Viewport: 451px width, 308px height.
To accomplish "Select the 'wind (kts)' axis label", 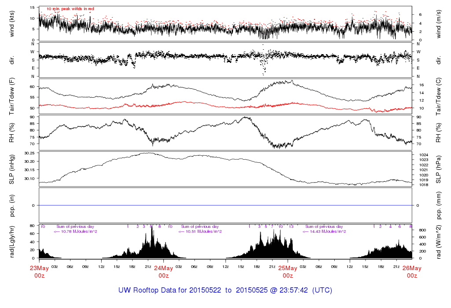I will pyautogui.click(x=11, y=24).
